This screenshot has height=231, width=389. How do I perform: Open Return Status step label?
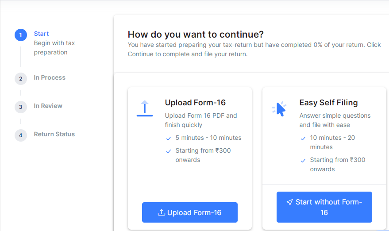click(x=54, y=134)
